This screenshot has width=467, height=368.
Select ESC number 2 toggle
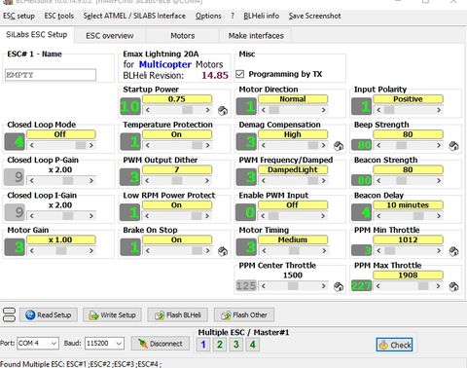click(220, 345)
